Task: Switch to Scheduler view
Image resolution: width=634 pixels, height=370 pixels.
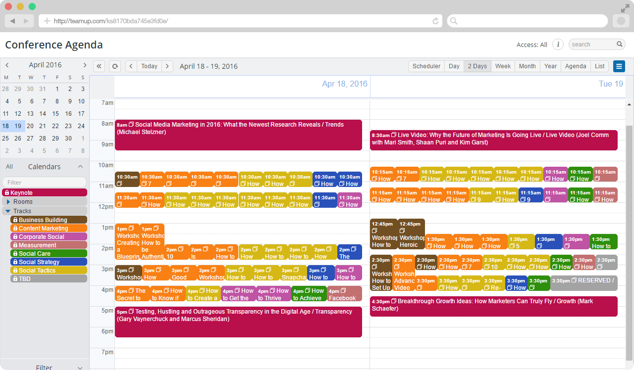Action: (426, 66)
